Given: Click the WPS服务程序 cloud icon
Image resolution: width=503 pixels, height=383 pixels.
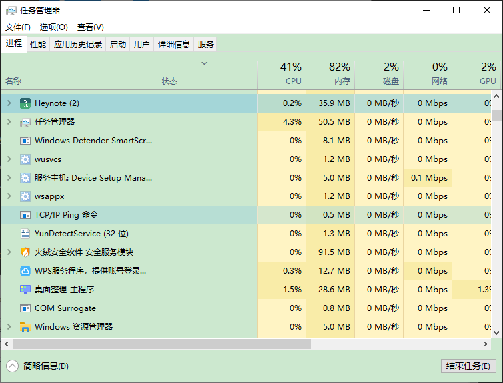Looking at the screenshot, I should (25, 271).
